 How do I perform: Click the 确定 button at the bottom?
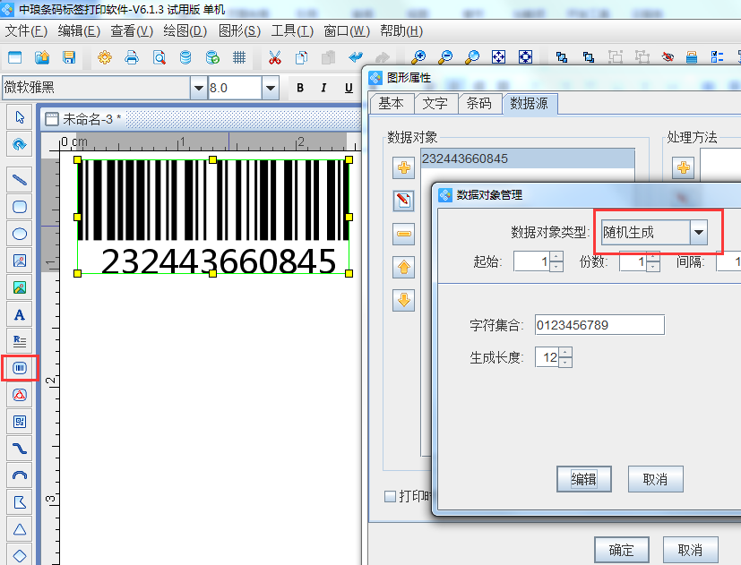[621, 550]
